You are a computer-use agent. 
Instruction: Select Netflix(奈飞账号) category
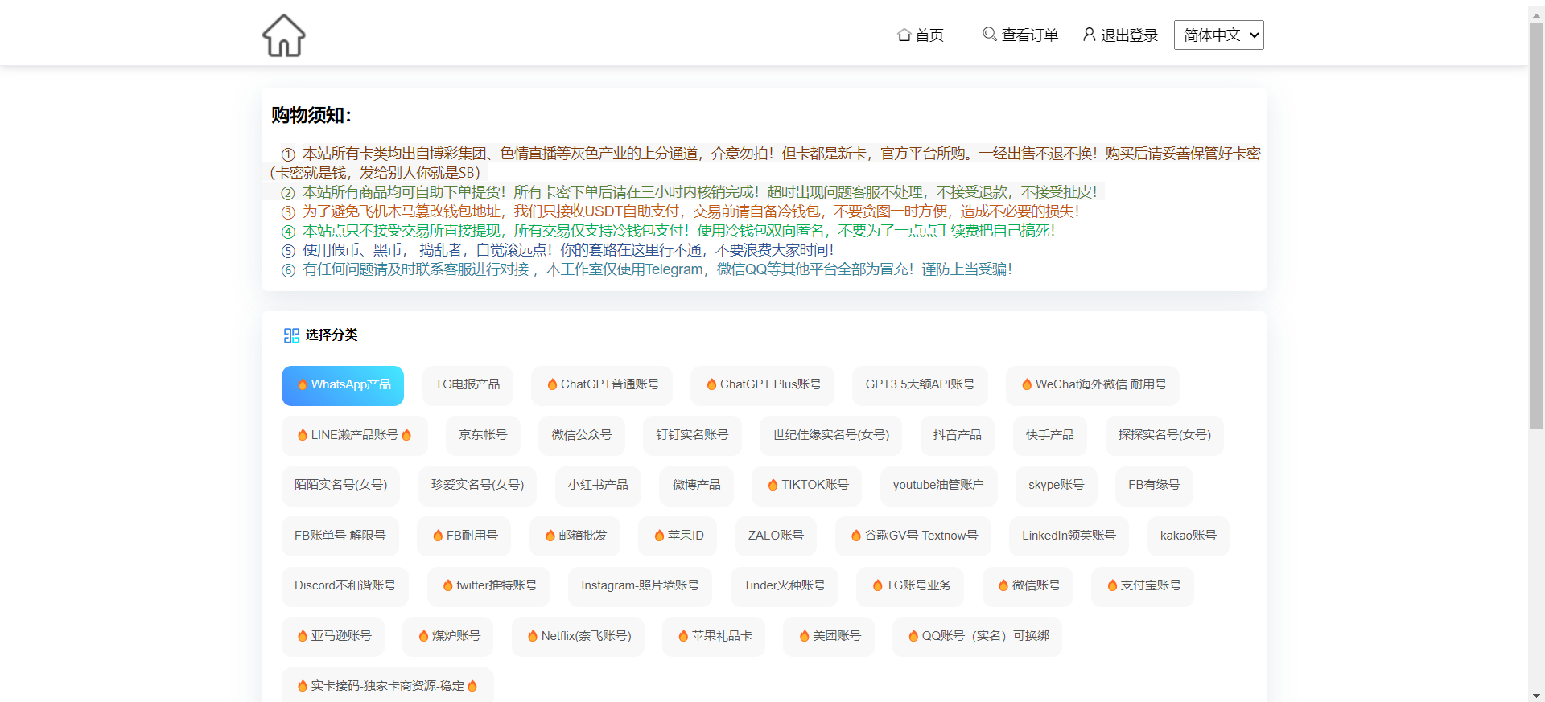(x=579, y=637)
